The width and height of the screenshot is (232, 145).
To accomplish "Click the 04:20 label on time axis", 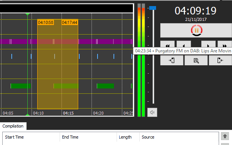I will coord(98,113).
